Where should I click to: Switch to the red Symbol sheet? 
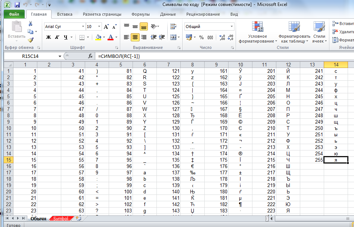tap(61, 219)
